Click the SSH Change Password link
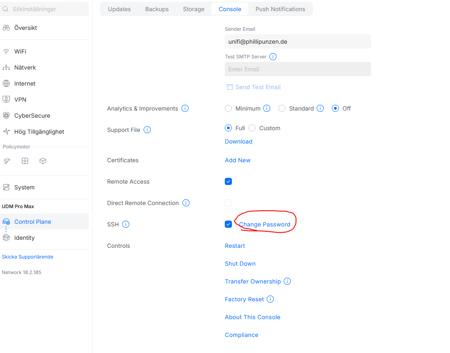This screenshot has width=450, height=353. point(264,224)
